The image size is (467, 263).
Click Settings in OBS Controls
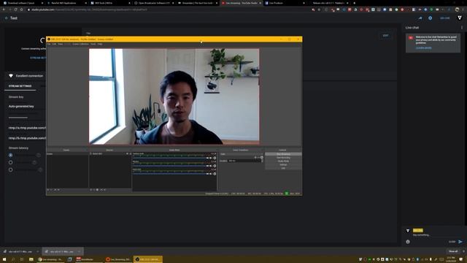pos(283,165)
